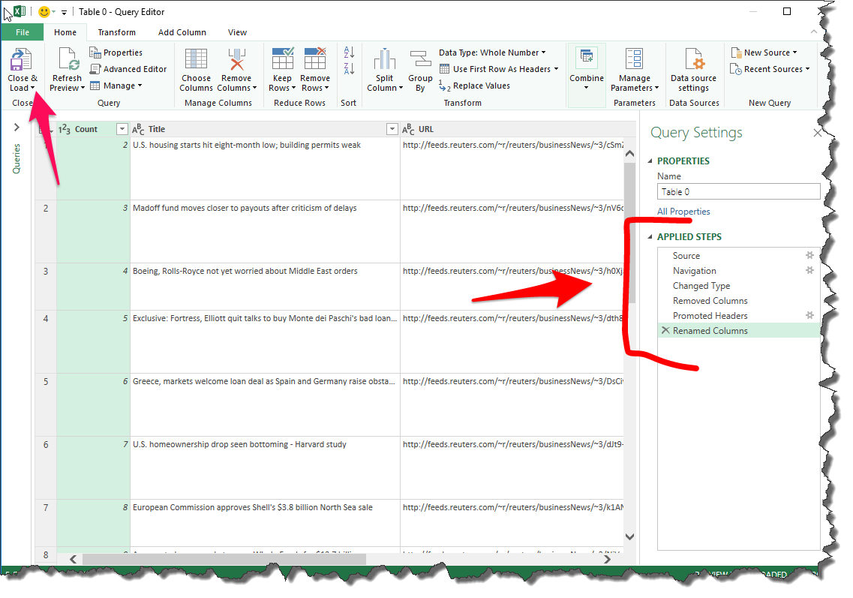Switch to the Transform ribbon tab
The width and height of the screenshot is (853, 598).
click(116, 32)
